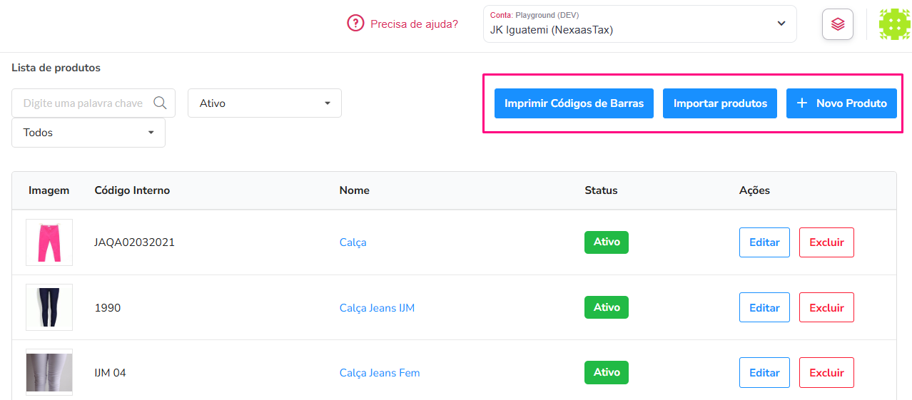Delete the Calça product with Excluir
This screenshot has width=912, height=400.
click(x=826, y=242)
